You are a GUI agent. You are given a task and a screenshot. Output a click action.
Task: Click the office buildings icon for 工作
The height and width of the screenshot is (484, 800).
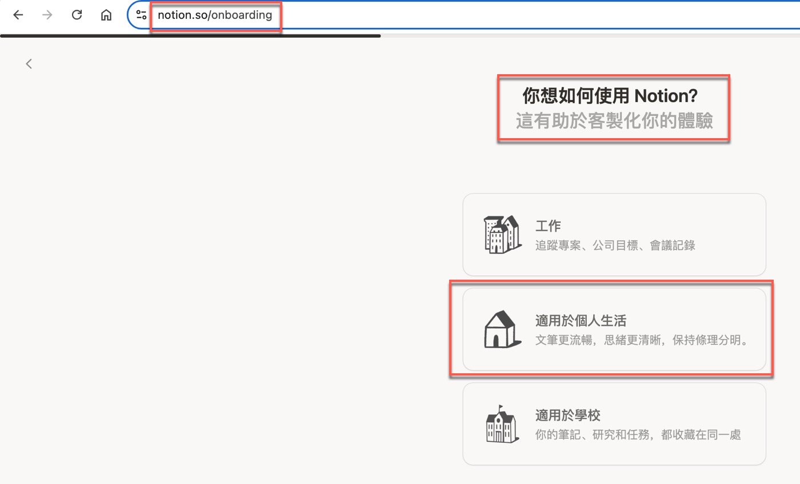[502, 234]
